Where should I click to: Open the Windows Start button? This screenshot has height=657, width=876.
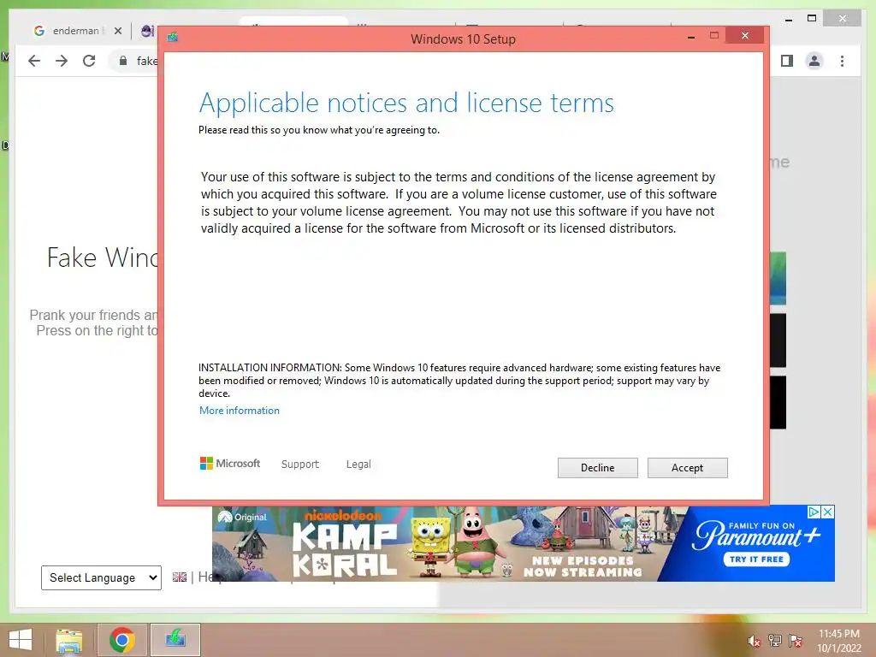[21, 640]
